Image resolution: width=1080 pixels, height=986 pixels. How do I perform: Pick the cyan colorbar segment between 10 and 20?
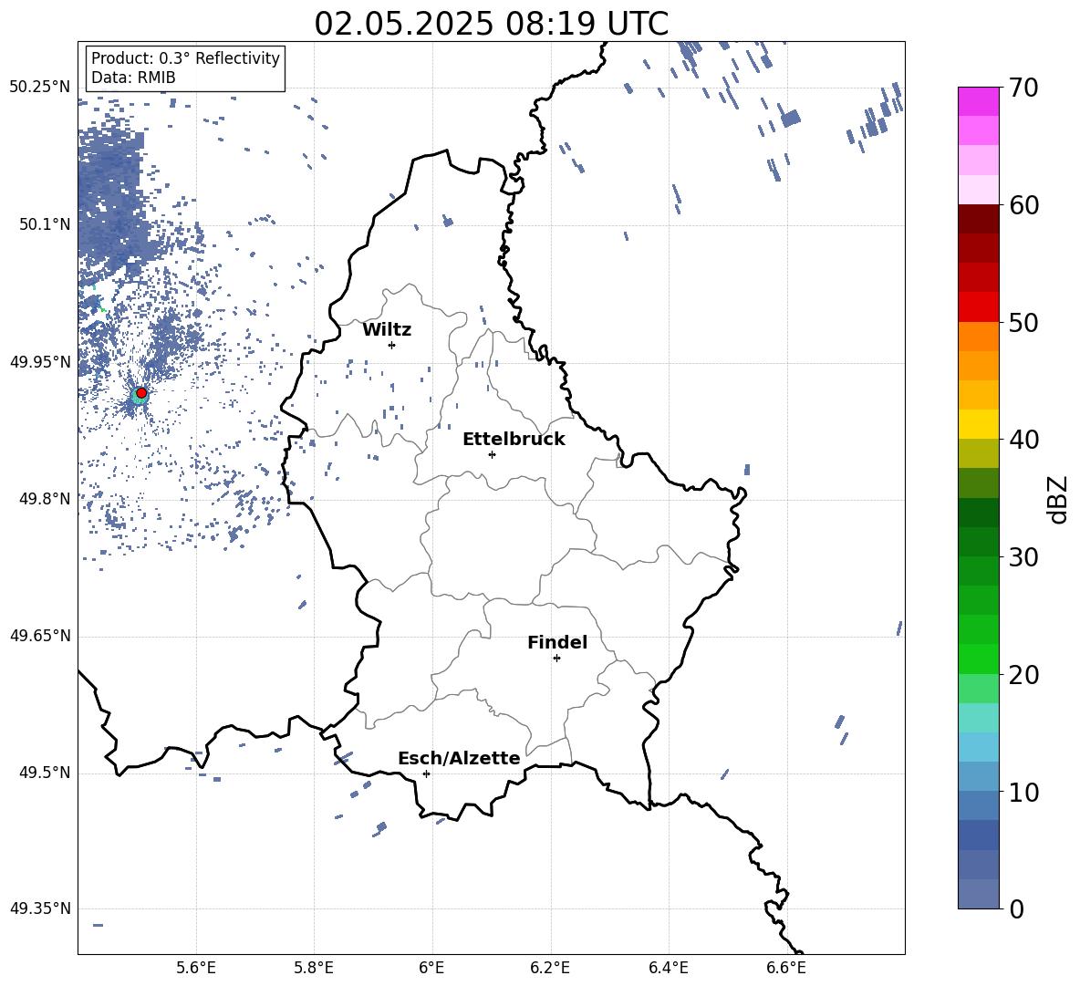978,747
